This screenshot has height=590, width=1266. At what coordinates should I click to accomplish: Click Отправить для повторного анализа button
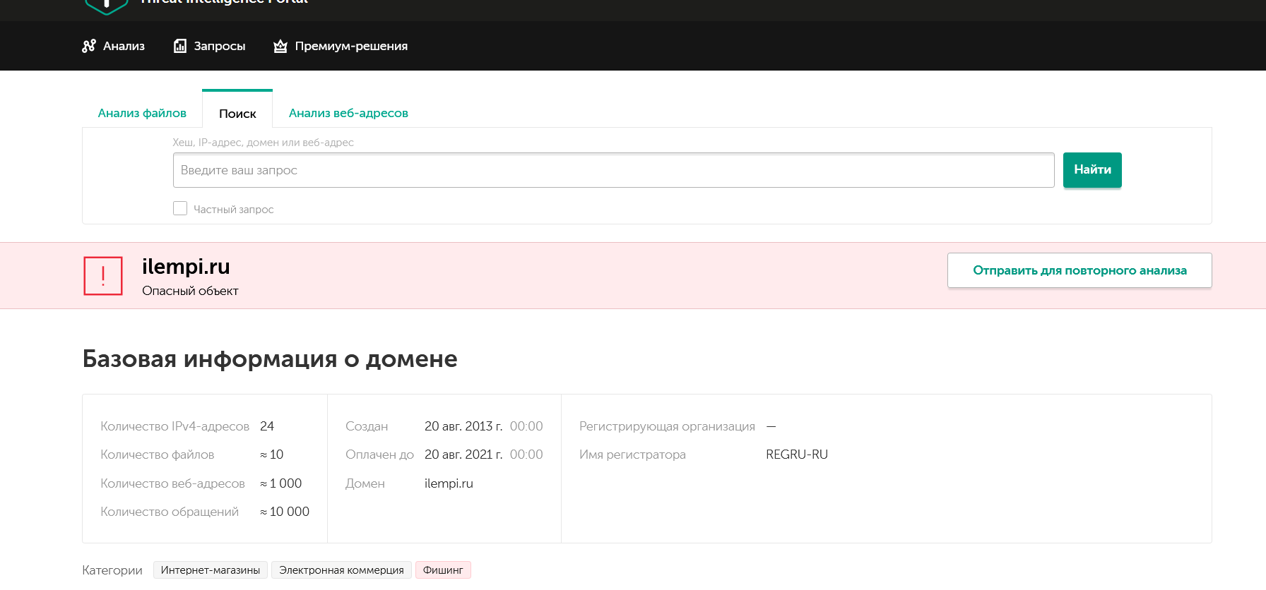pos(1079,270)
